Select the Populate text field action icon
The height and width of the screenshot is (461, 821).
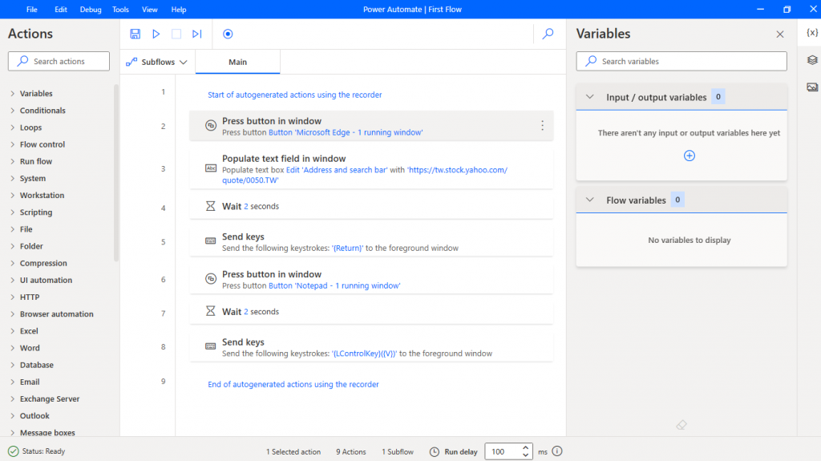pyautogui.click(x=211, y=168)
